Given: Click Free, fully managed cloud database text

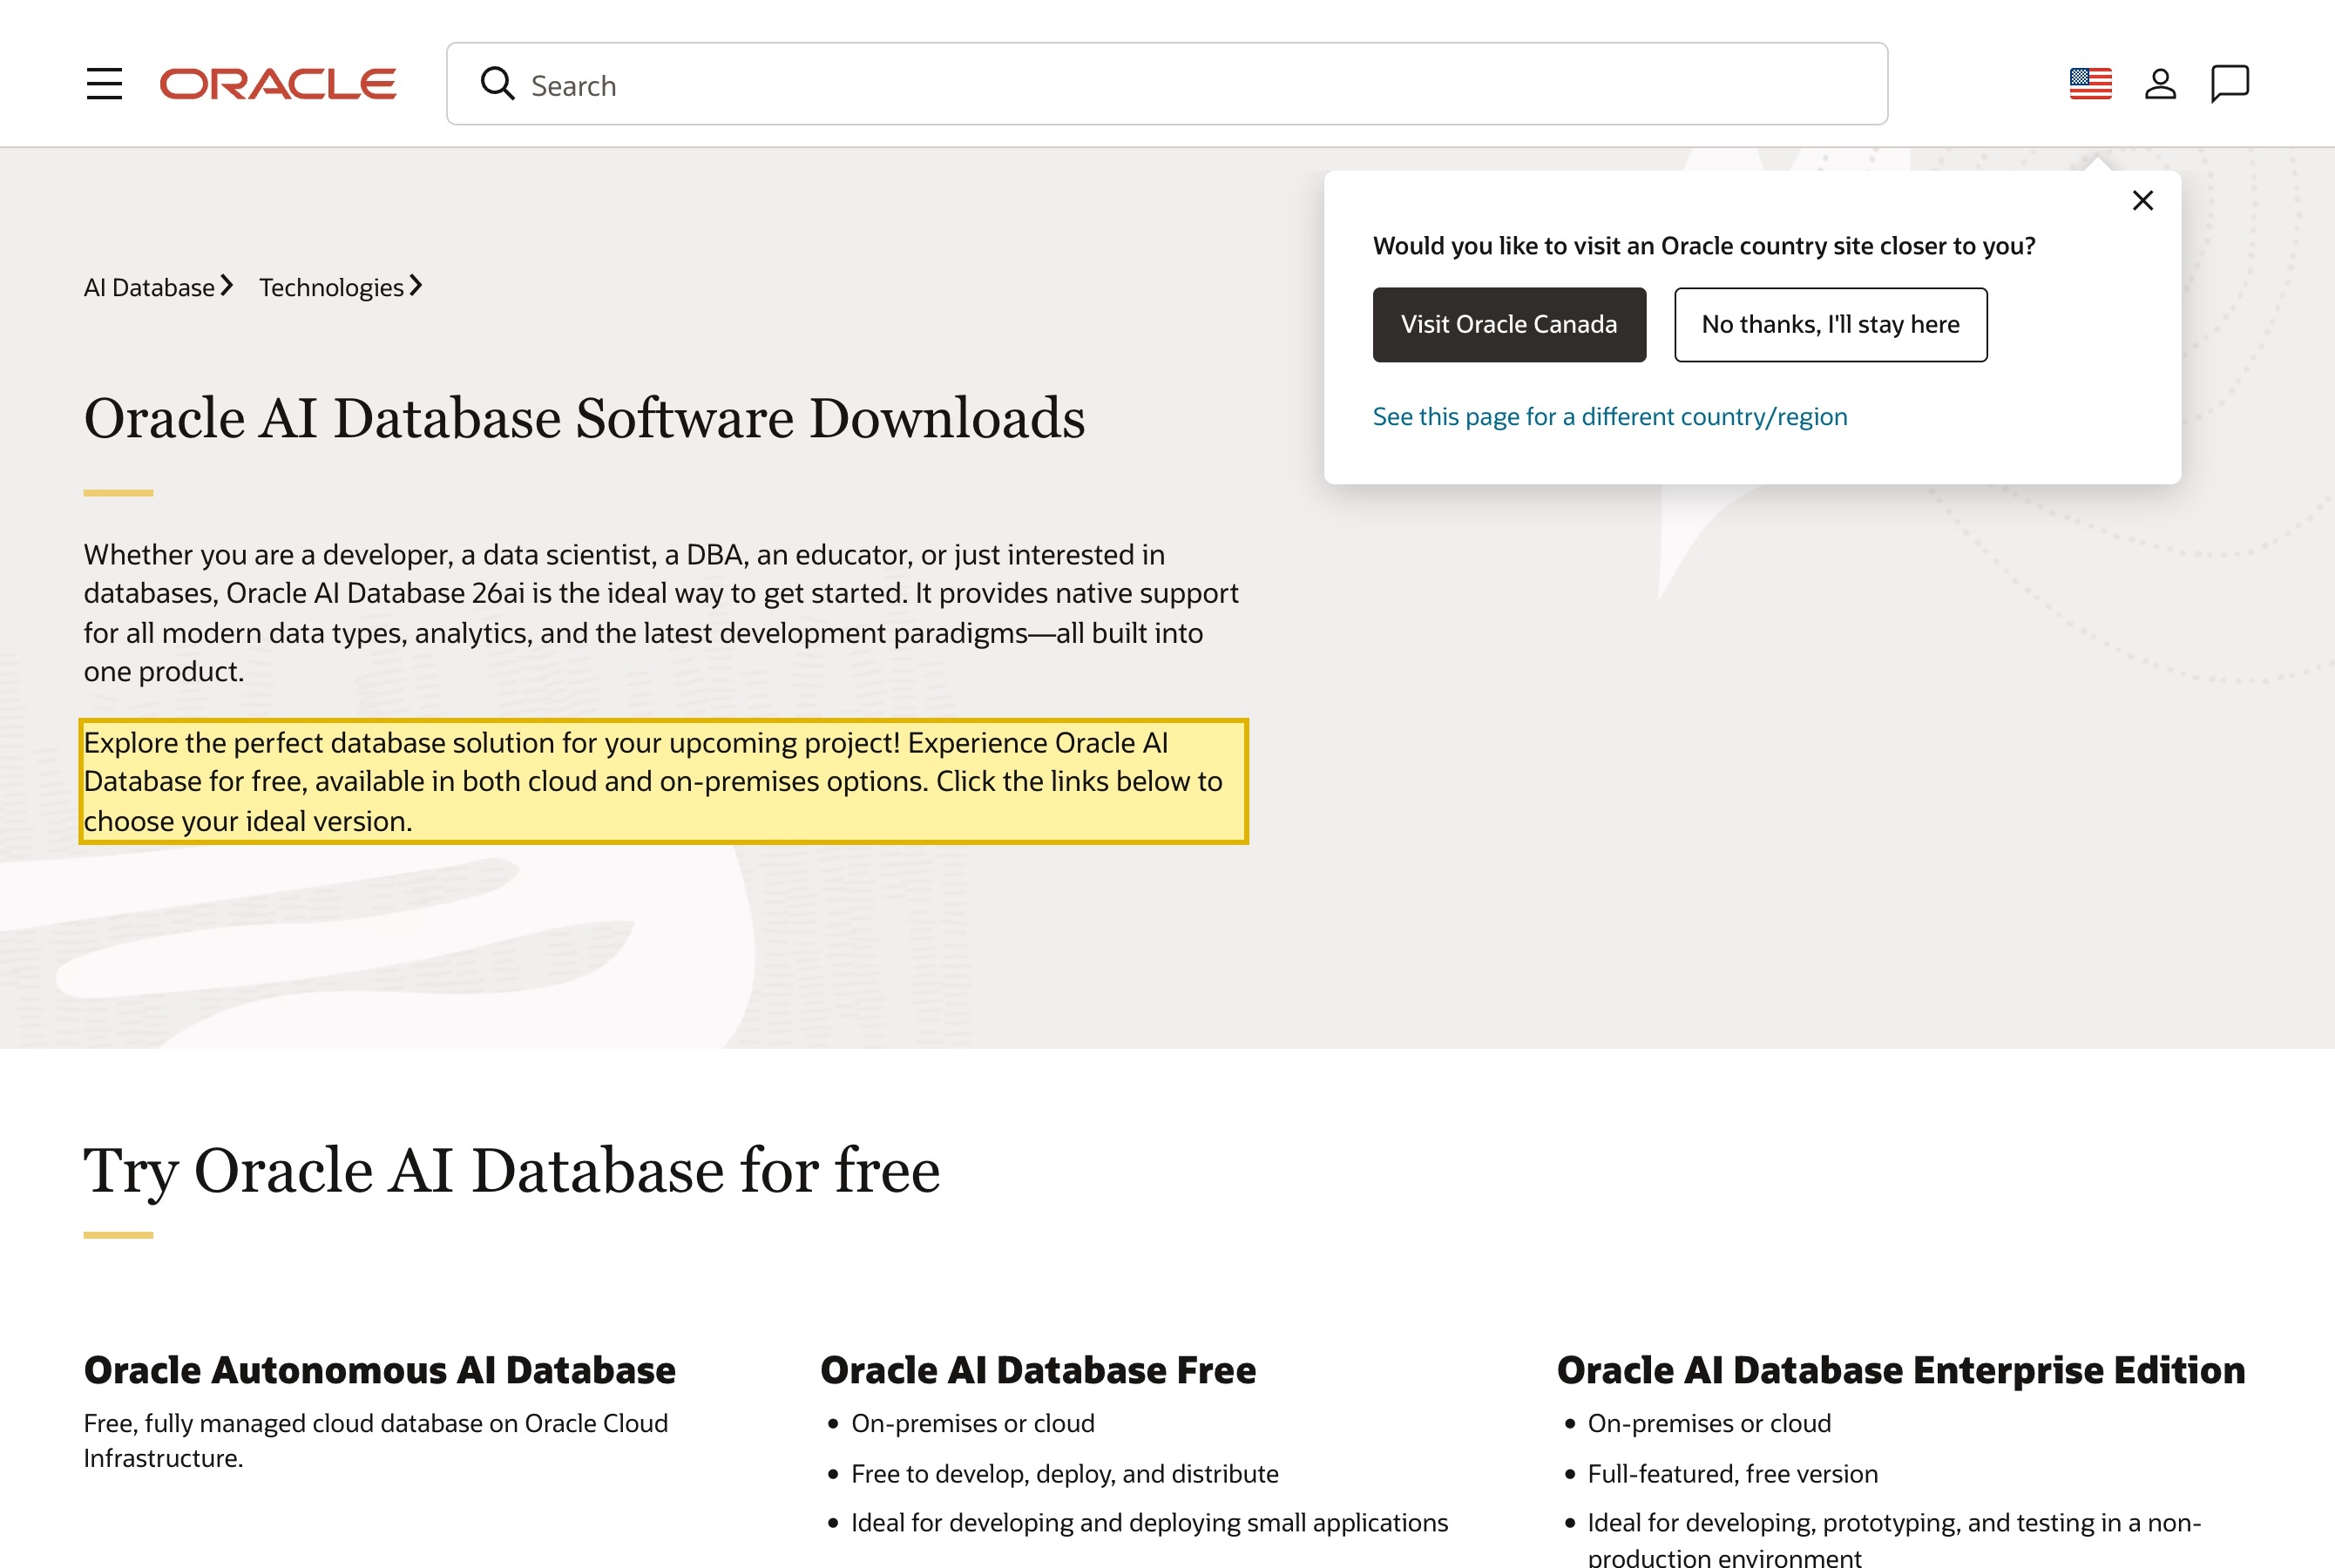Looking at the screenshot, I should point(376,1441).
